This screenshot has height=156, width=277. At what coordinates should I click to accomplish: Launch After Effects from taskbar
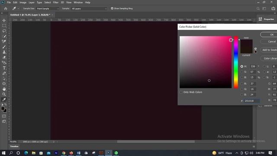point(56,153)
